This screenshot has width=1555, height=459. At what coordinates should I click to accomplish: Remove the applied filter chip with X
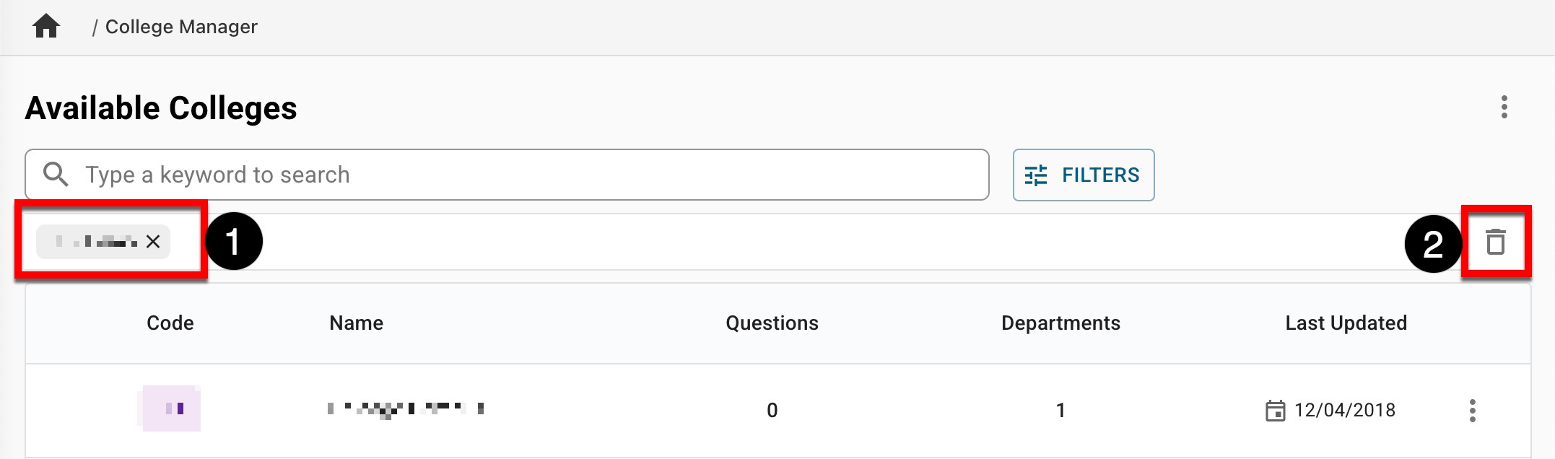[x=153, y=242]
